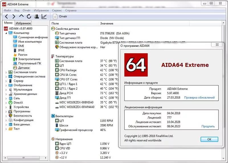This screenshot has height=163, width=228.
Task: Go up one level with the up arrow
Action: 21,16
